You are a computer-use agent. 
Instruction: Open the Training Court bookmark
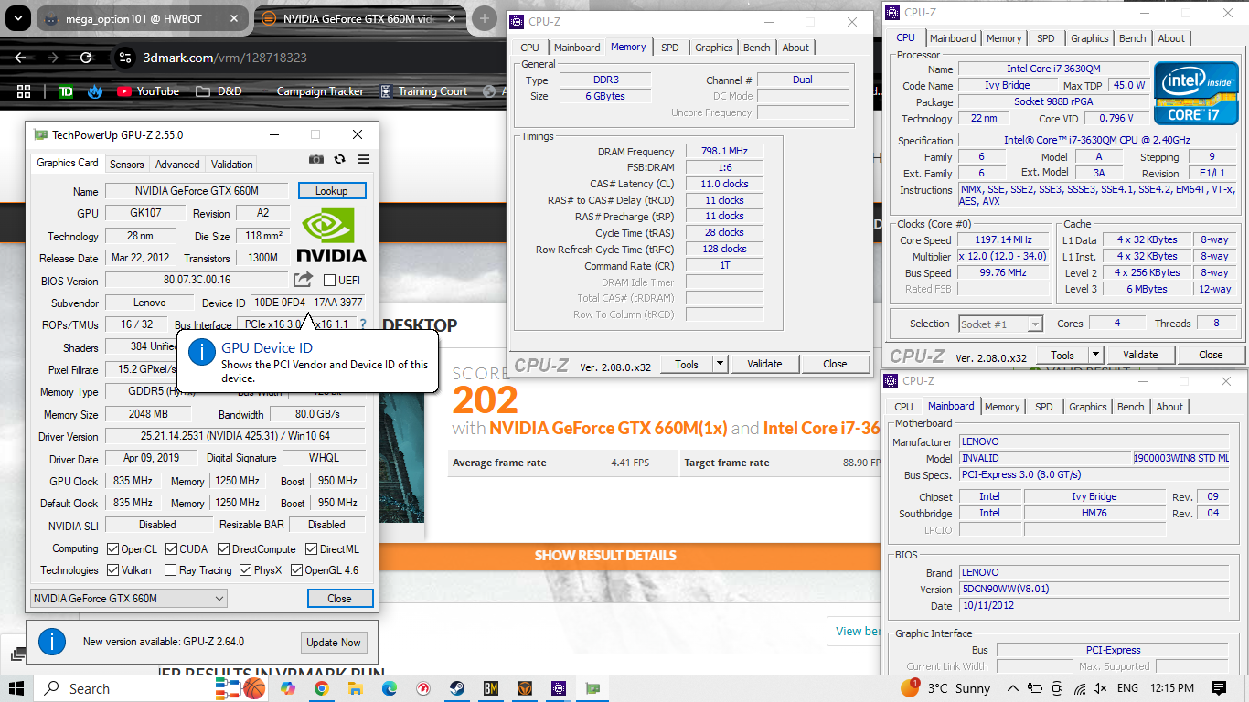pos(424,91)
